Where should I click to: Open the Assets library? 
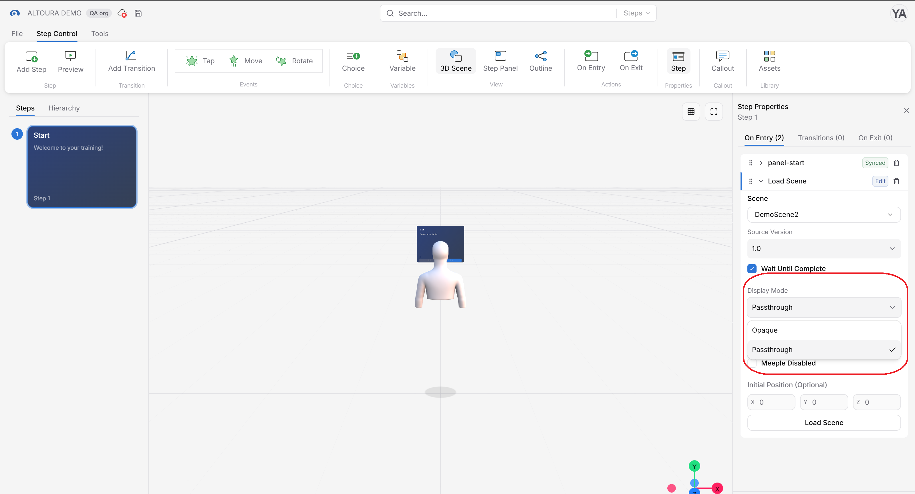[769, 61]
